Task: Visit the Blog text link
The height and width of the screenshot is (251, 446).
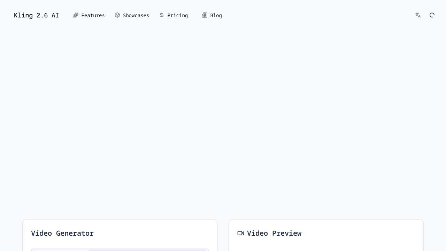Action: tap(216, 15)
